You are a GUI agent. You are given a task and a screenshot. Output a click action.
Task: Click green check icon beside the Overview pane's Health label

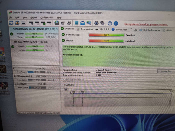(63, 40)
